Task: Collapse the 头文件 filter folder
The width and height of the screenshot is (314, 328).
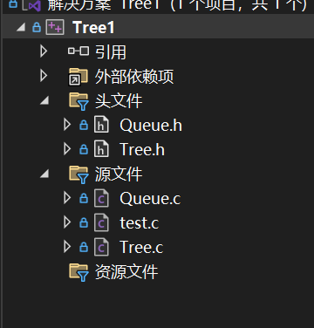Action: coord(44,100)
